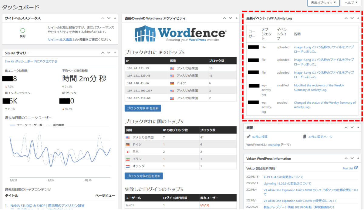This screenshot has height=210, width=364.
Task: Move 概要 widget down
Action: (x=352, y=128)
